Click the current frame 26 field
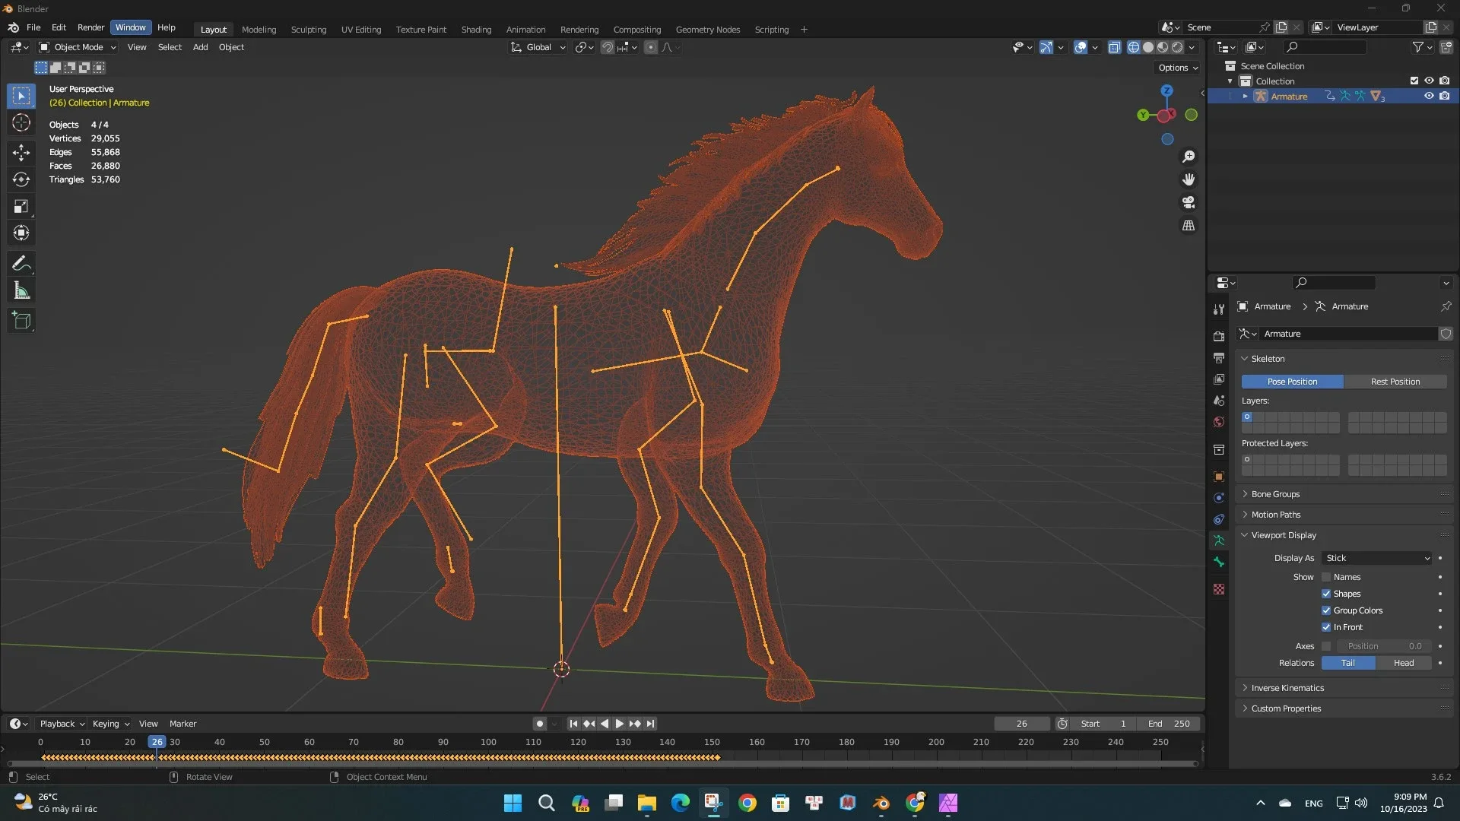Screen dimensions: 1460x821 (1022, 724)
